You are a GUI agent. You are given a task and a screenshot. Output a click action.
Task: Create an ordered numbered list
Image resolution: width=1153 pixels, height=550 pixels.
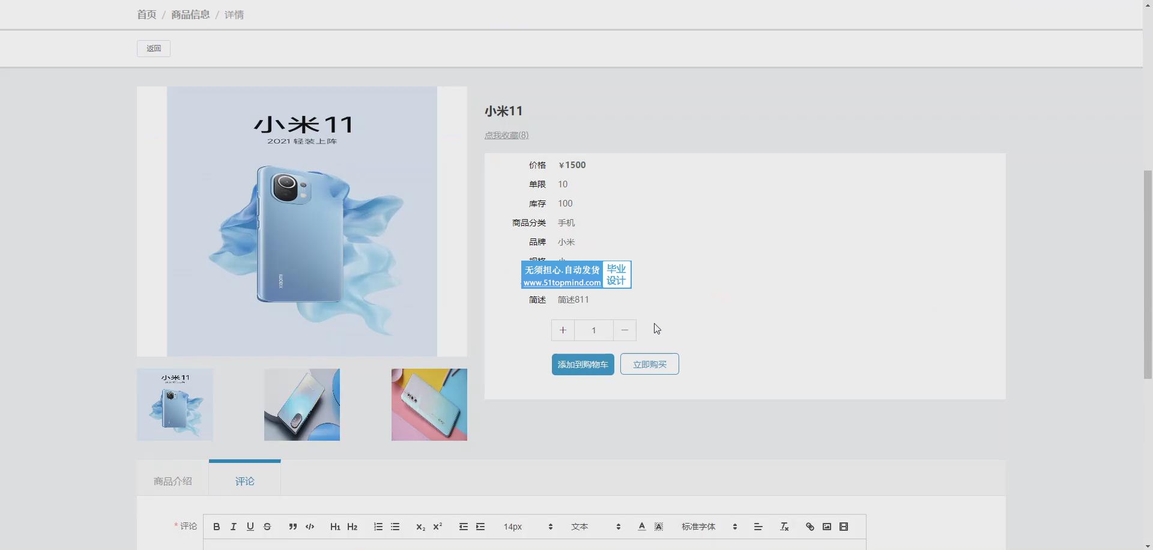tap(378, 527)
